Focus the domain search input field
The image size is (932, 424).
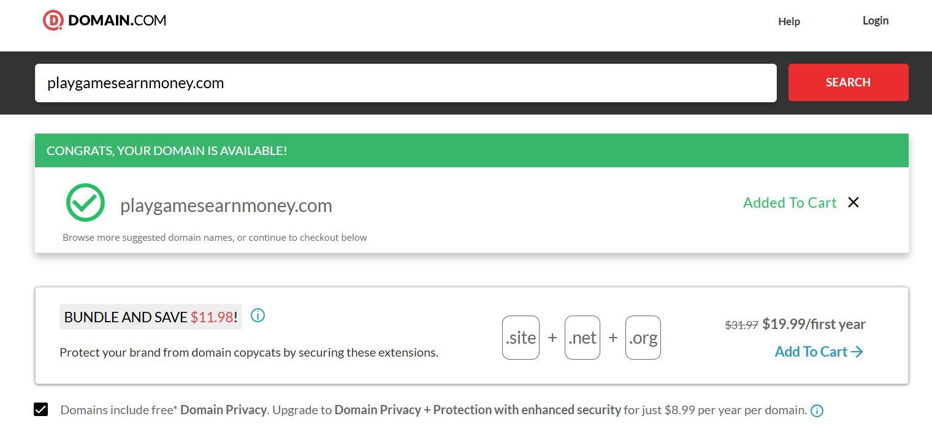(x=406, y=83)
